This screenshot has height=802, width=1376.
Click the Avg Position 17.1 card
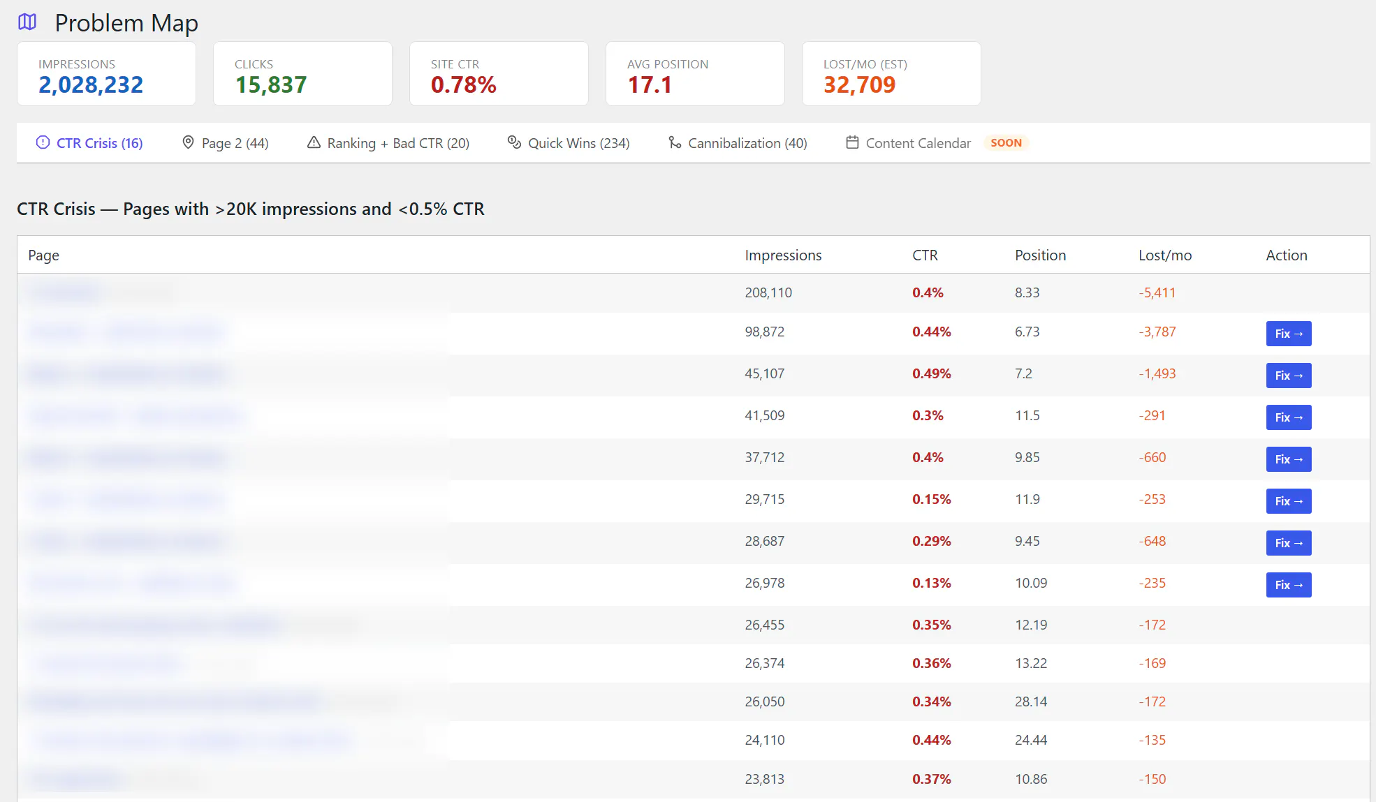pos(695,74)
